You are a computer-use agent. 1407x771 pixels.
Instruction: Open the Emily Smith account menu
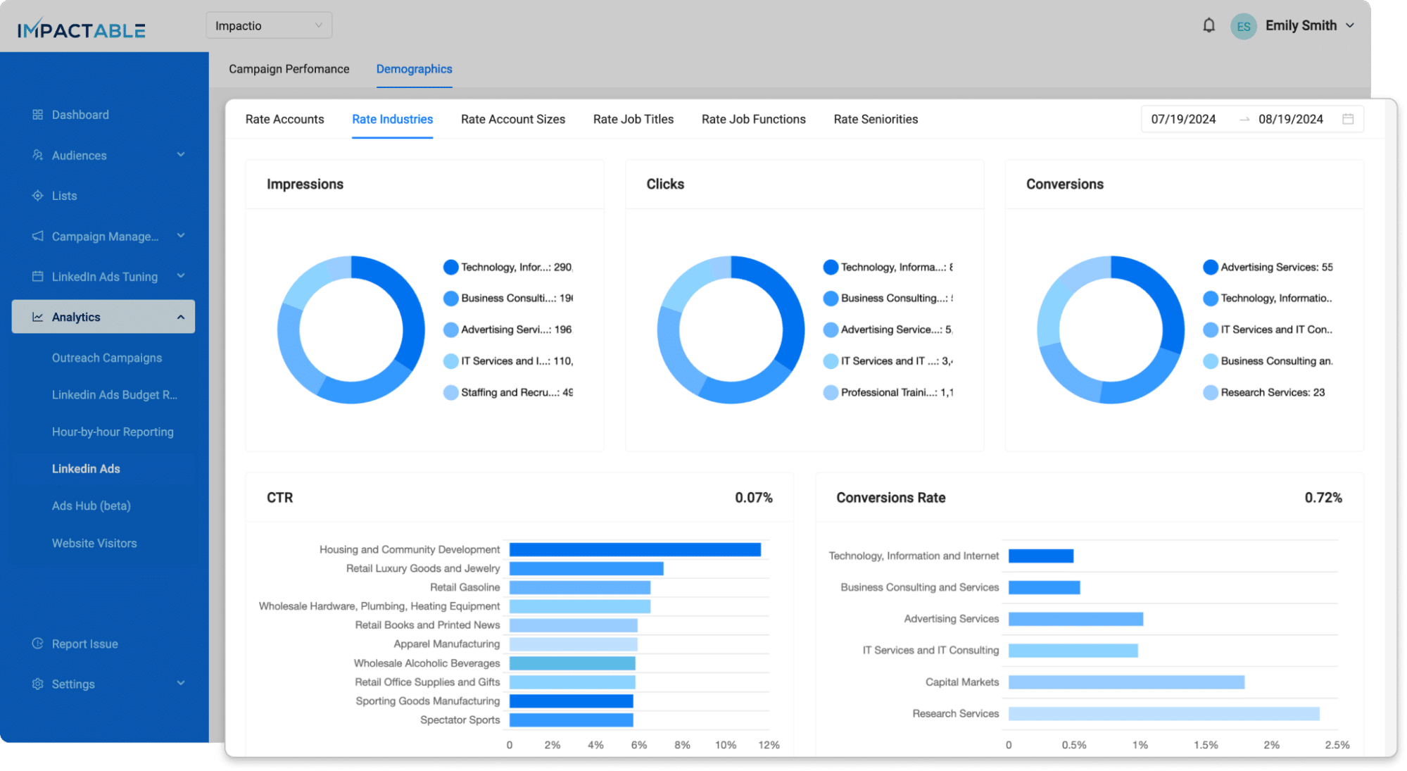pyautogui.click(x=1301, y=25)
